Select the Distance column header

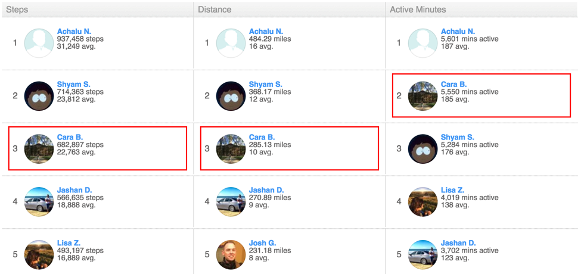click(215, 10)
